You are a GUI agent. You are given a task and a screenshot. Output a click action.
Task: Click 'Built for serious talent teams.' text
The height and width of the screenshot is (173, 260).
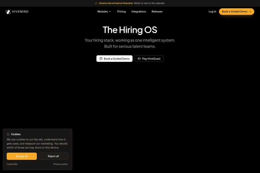coord(130,46)
